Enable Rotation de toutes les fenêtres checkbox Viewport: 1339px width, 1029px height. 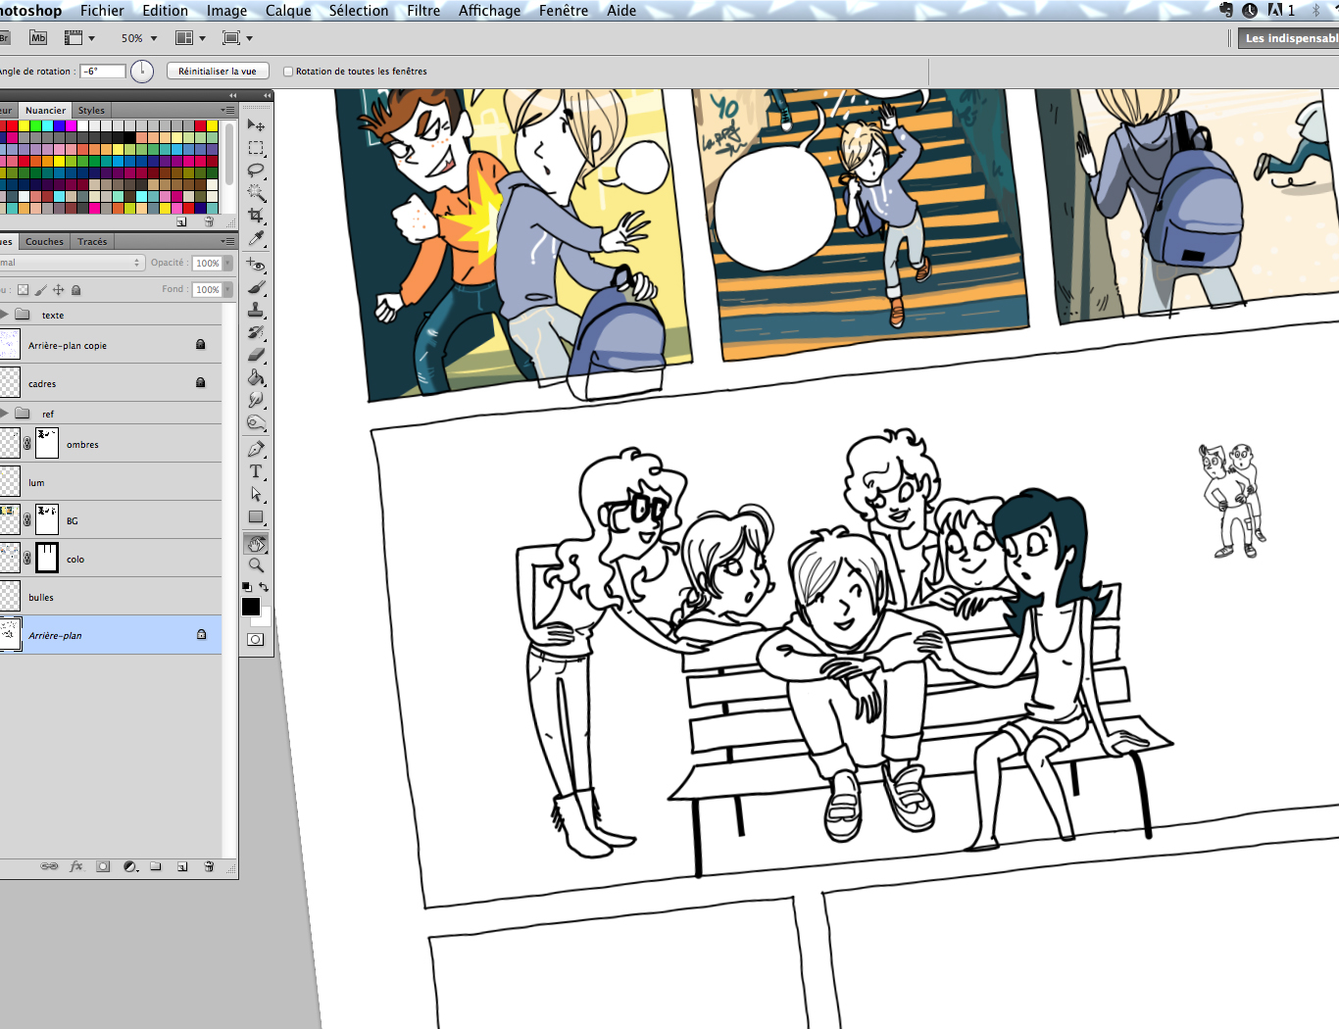288,72
